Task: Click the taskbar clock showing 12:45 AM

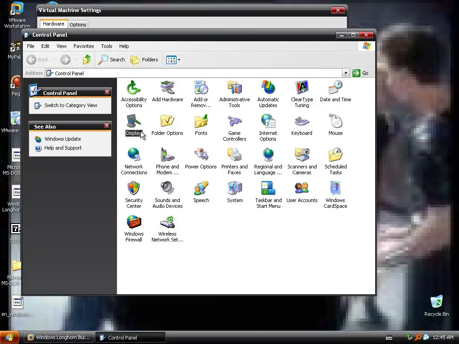Action: click(x=443, y=337)
